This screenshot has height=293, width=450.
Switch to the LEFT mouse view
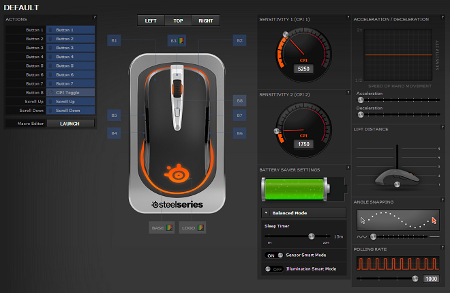(x=151, y=20)
